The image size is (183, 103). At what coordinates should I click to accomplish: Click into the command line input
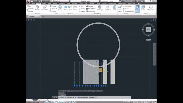point(94,98)
